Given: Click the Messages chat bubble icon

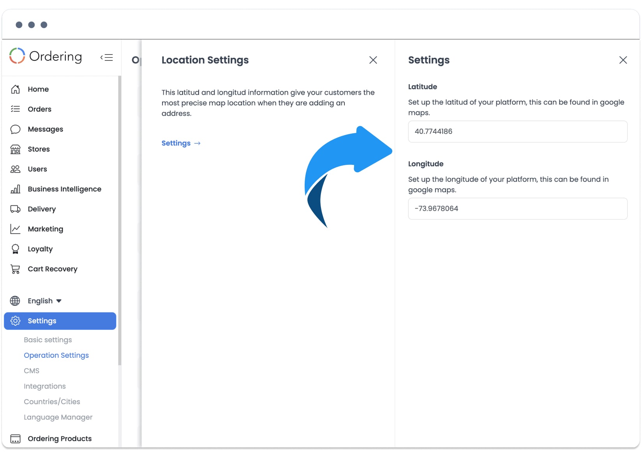Looking at the screenshot, I should coord(15,129).
